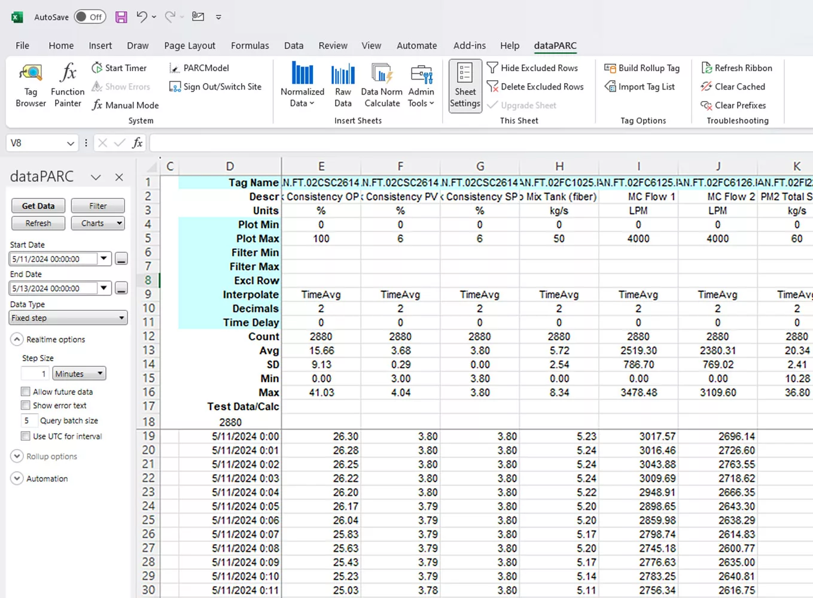Click the End Date picker button
This screenshot has width=813, height=598.
[121, 288]
